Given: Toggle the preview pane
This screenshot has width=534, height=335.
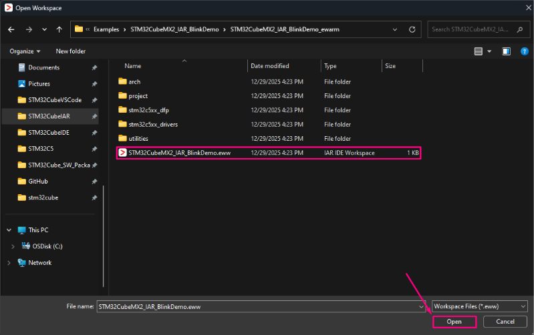Looking at the screenshot, I should pyautogui.click(x=507, y=51).
